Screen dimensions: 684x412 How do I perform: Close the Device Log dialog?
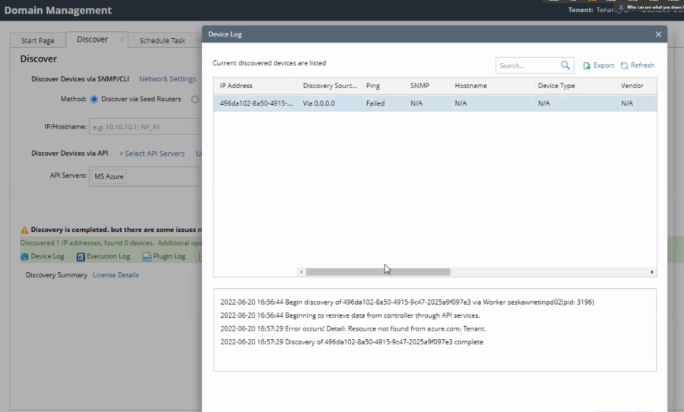[x=658, y=34]
